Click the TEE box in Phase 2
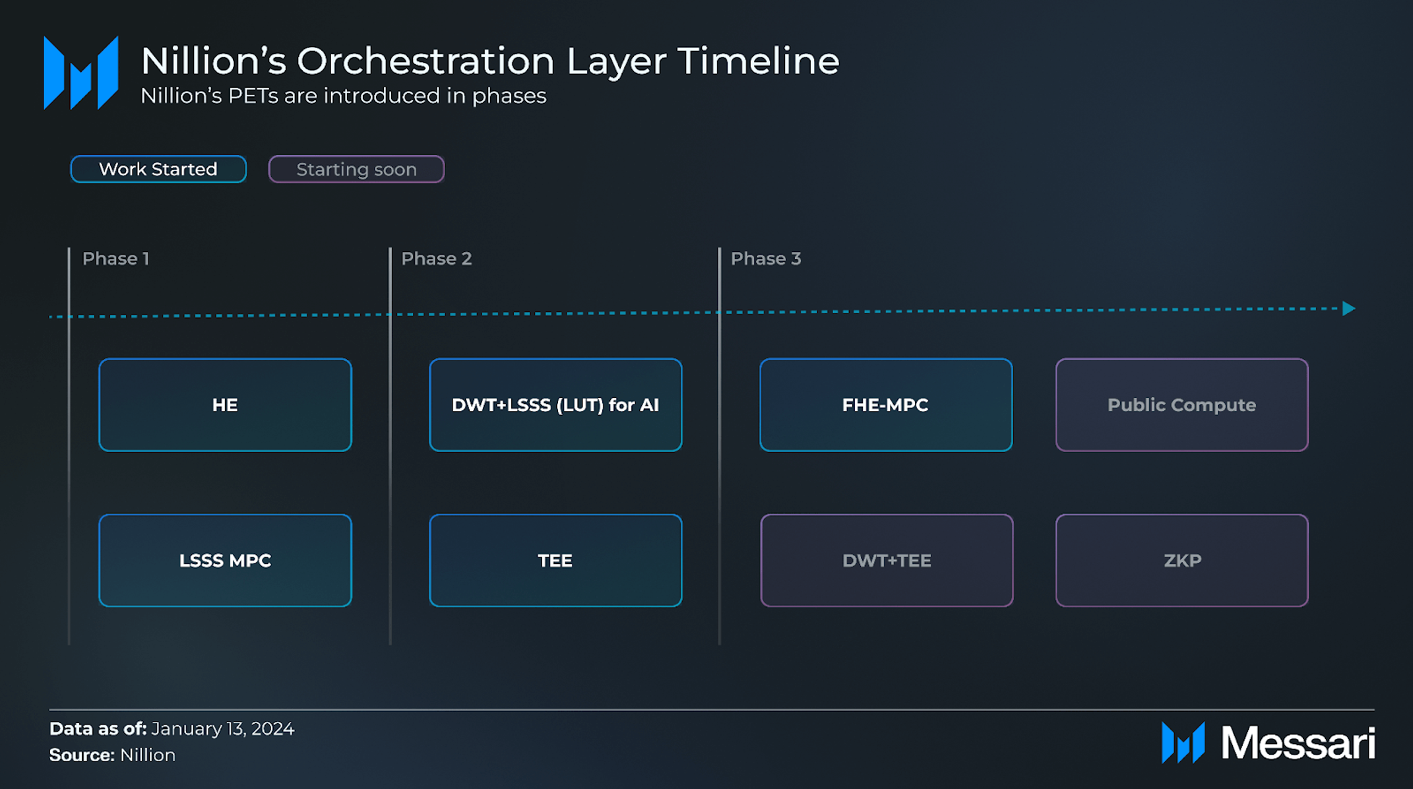The width and height of the screenshot is (1413, 789). click(555, 561)
